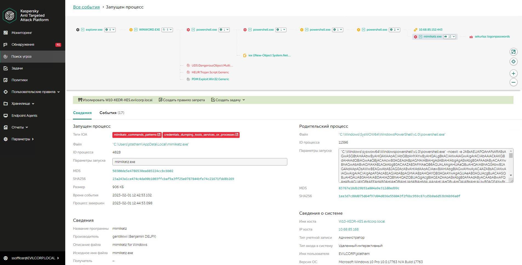The width and height of the screenshot is (522, 265).
Task: Expand the Создать задачу dropdown
Action: pos(228,100)
